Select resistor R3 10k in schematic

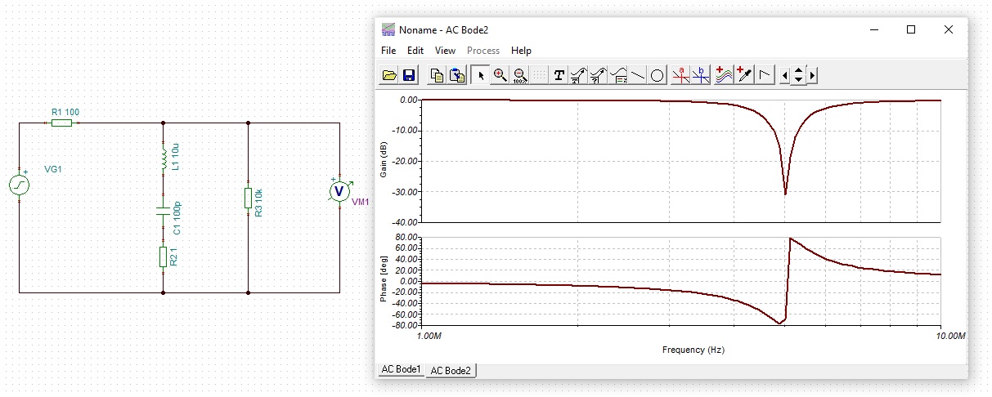pyautogui.click(x=248, y=198)
